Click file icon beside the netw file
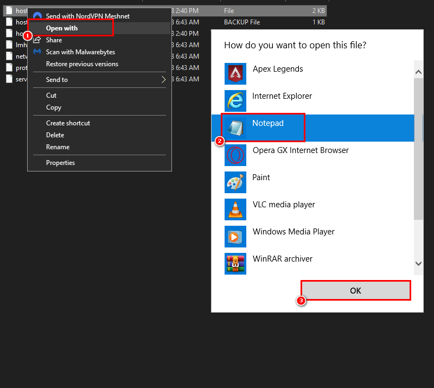434x388 pixels. [9, 56]
